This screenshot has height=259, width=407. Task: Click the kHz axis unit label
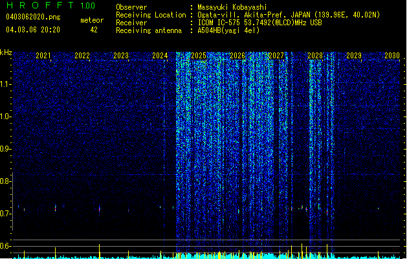pos(6,52)
